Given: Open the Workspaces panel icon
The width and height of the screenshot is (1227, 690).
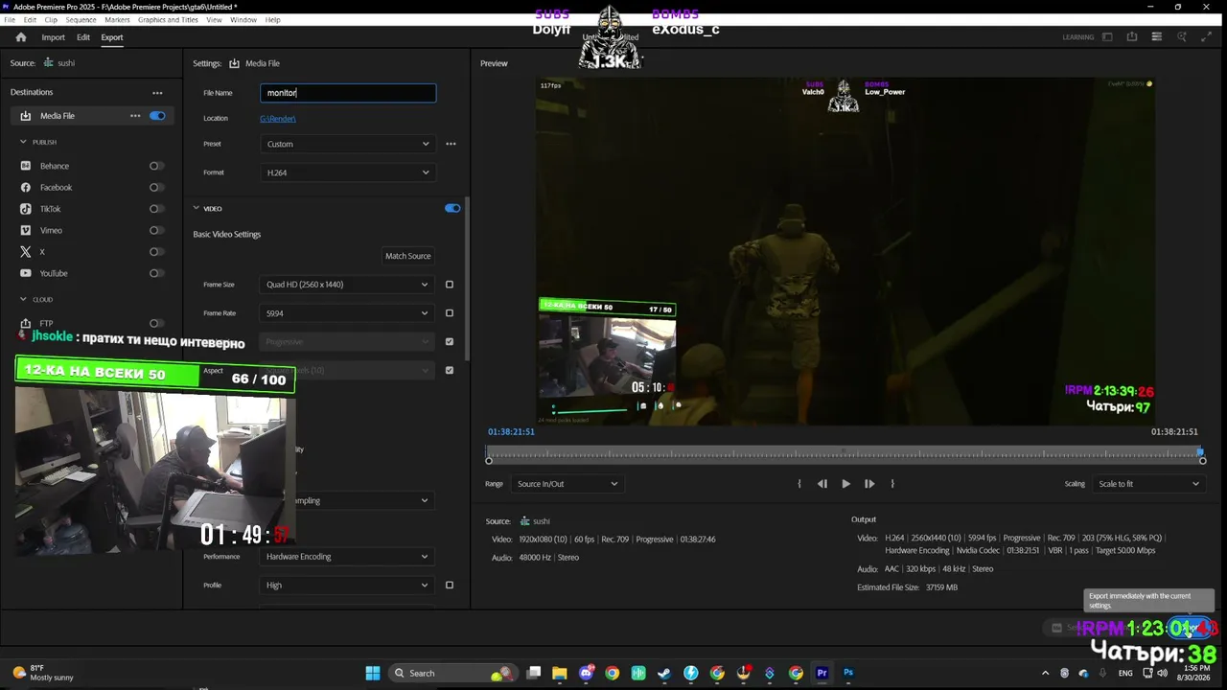Looking at the screenshot, I should click(x=1107, y=37).
